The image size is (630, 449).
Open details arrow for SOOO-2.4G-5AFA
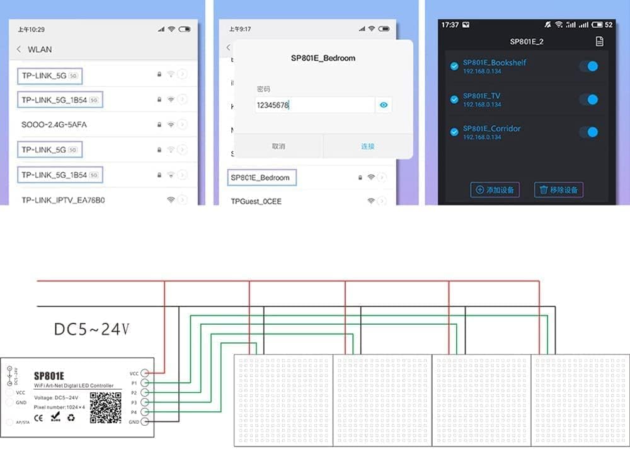click(x=182, y=125)
